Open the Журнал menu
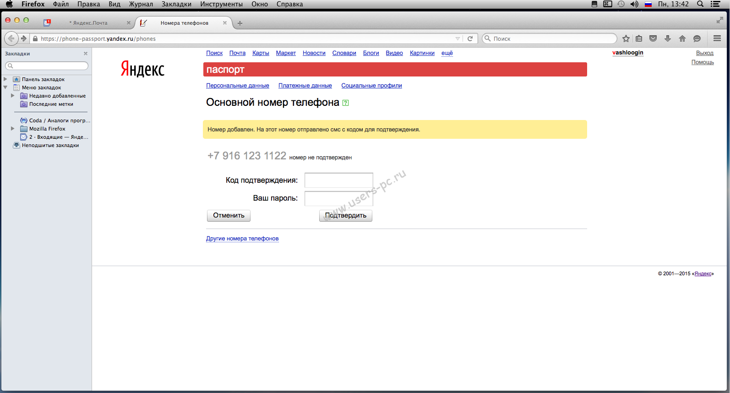Screen dimensions: 730x393 [141, 4]
